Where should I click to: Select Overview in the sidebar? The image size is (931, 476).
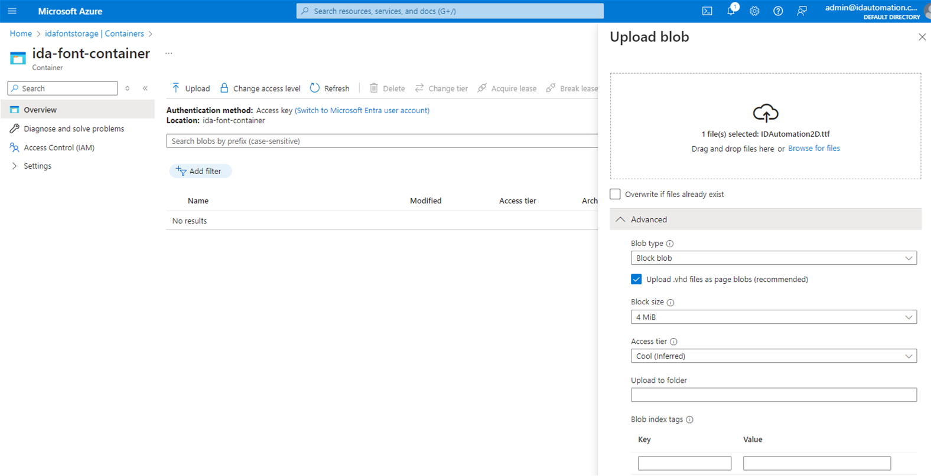coord(78,110)
